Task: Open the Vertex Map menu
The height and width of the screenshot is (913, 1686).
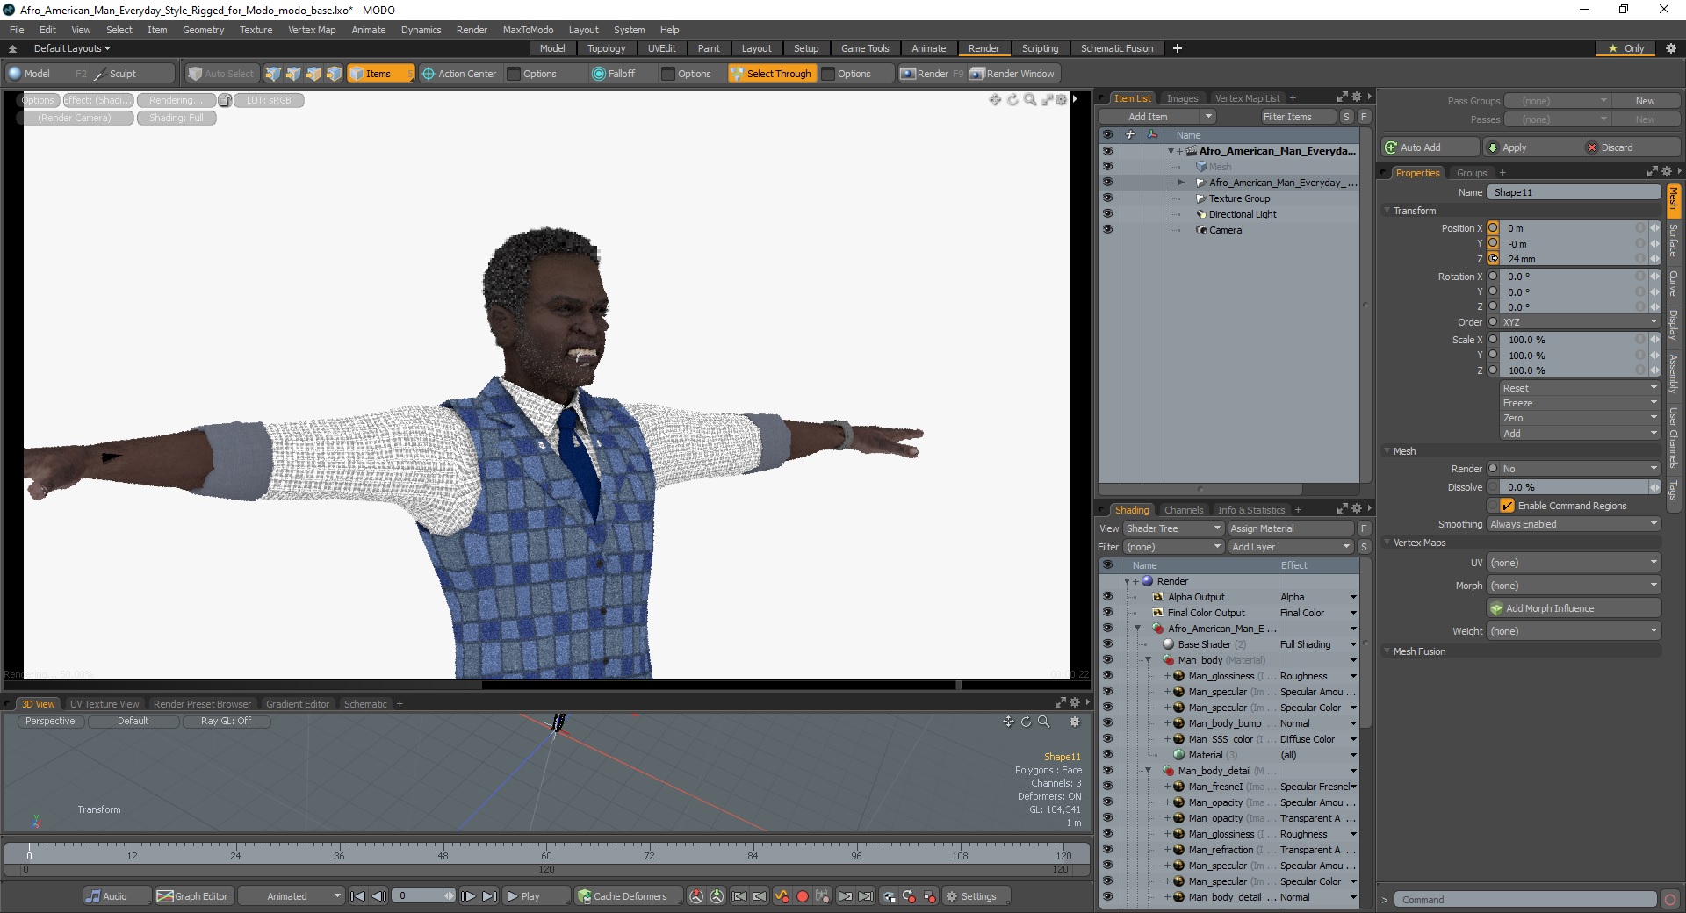Action: pyautogui.click(x=312, y=30)
